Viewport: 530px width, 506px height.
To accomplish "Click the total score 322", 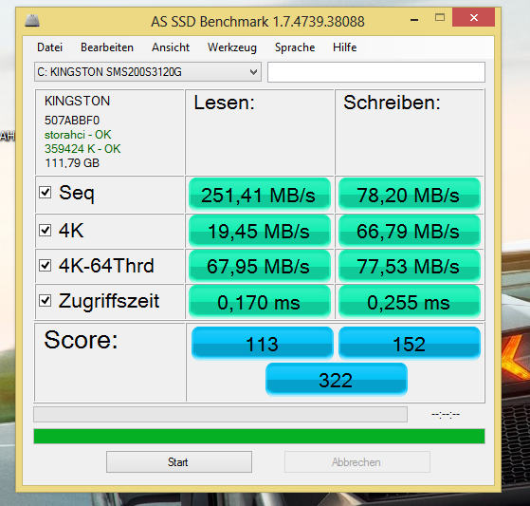I will click(x=337, y=380).
